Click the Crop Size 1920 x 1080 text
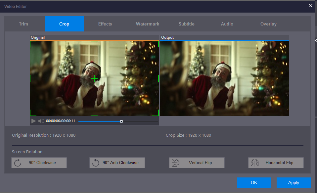Screen dimensions: 317x193 tap(188, 135)
